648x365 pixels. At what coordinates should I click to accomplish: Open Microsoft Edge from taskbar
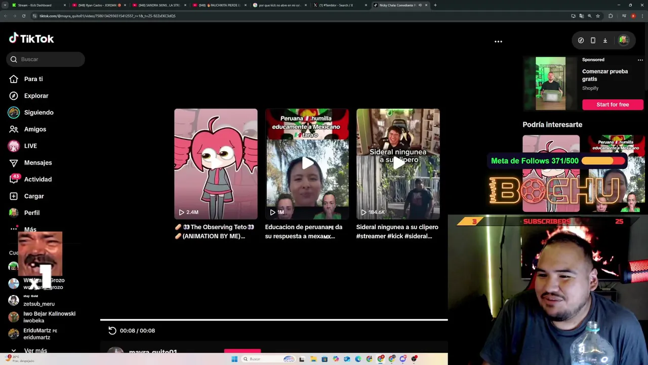pos(358,359)
